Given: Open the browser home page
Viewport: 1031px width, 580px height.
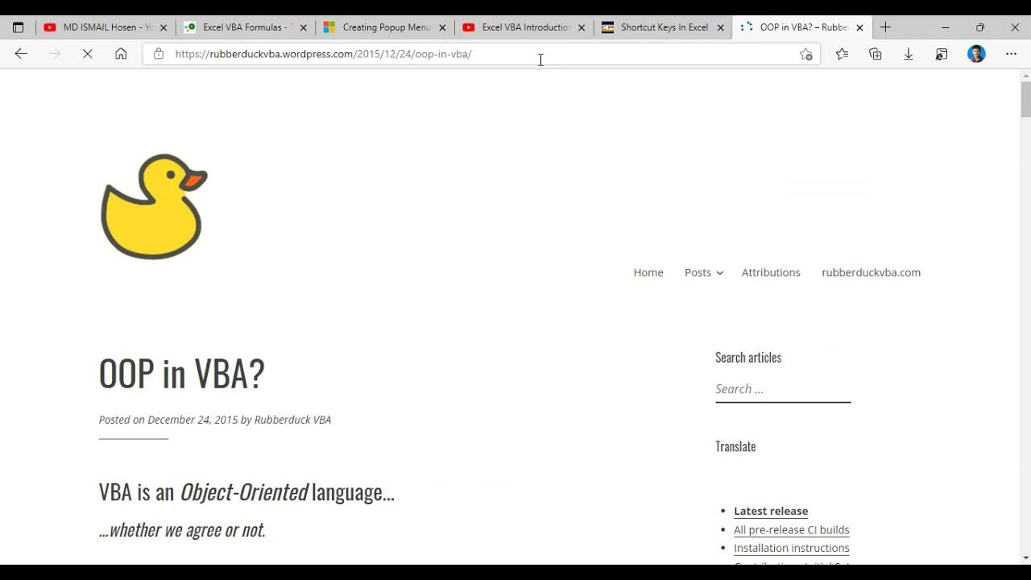Looking at the screenshot, I should [121, 54].
